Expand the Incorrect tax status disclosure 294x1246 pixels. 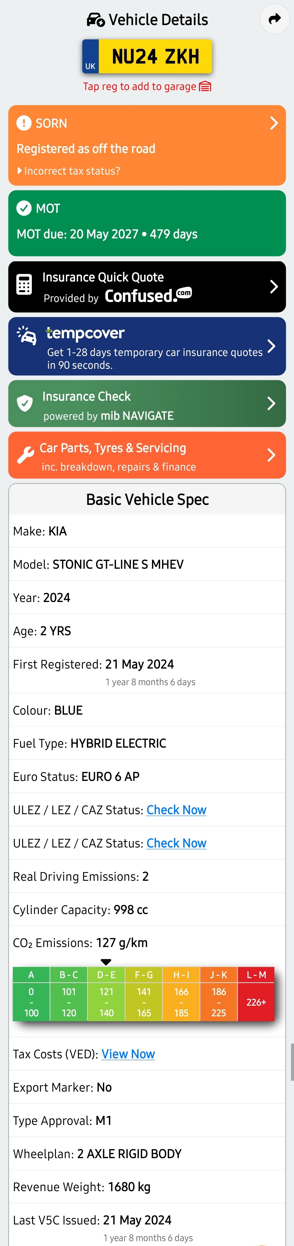pos(69,171)
